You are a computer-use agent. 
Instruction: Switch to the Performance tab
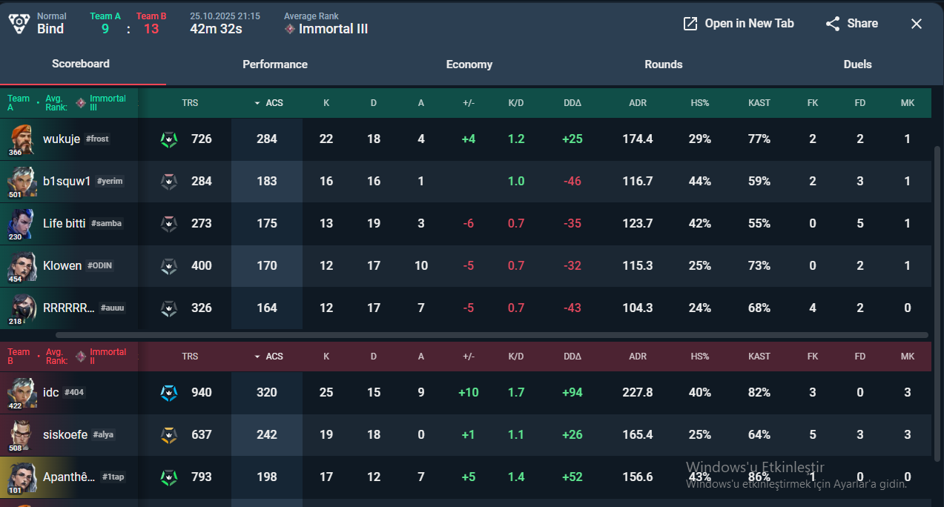pyautogui.click(x=275, y=64)
